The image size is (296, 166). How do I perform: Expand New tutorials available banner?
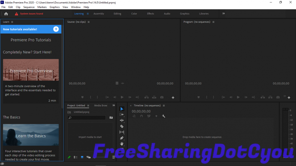(x=56, y=29)
